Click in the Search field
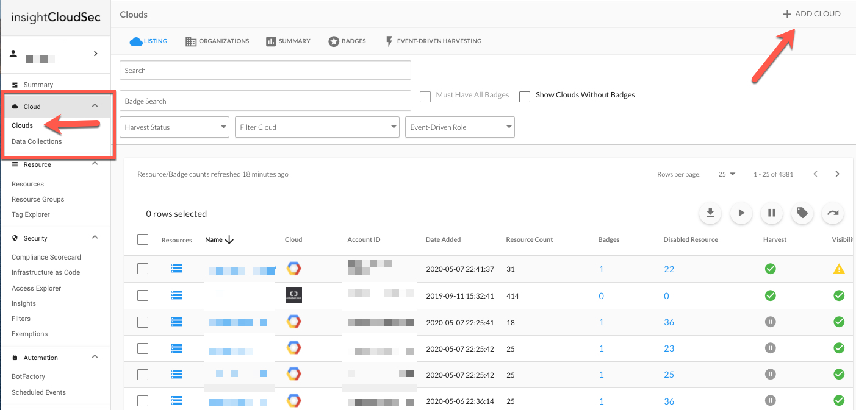This screenshot has width=856, height=410. pos(265,70)
